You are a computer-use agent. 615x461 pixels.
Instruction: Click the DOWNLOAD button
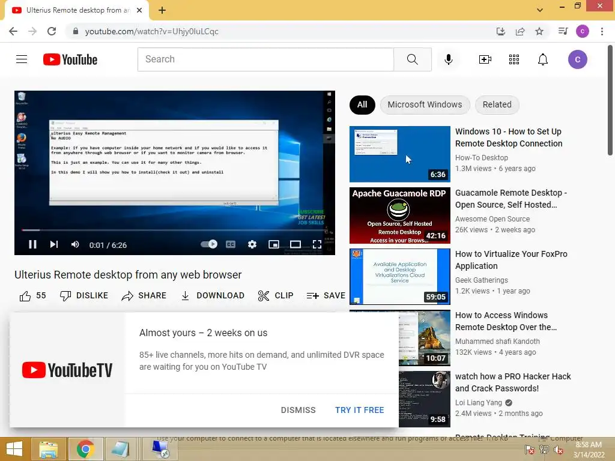[x=213, y=295]
